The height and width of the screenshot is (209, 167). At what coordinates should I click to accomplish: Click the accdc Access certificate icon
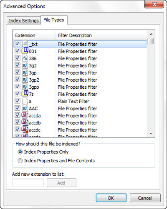pyautogui.click(x=25, y=130)
